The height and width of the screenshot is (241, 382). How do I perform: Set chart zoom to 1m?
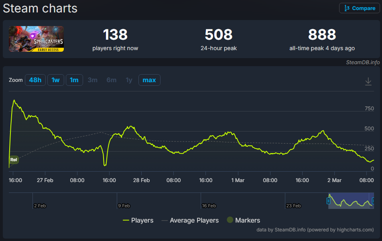pyautogui.click(x=74, y=80)
